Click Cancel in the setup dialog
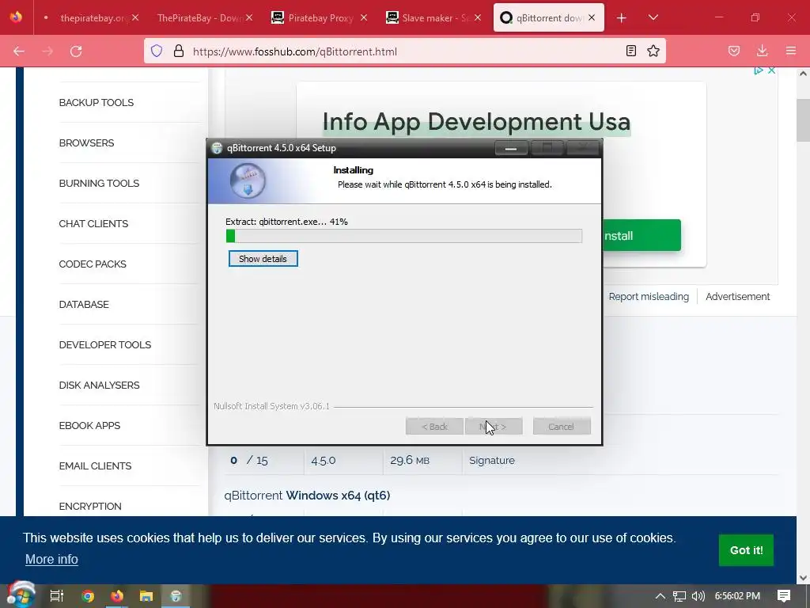This screenshot has height=608, width=810. 562,427
